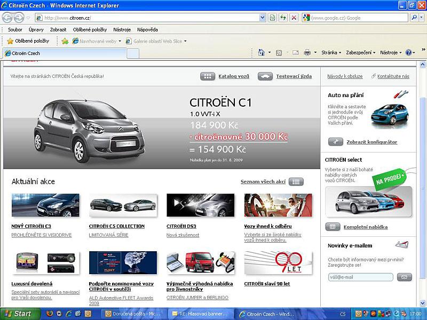Open the Nástroje command bar dropdown
This screenshot has width=427, height=320.
[x=391, y=52]
